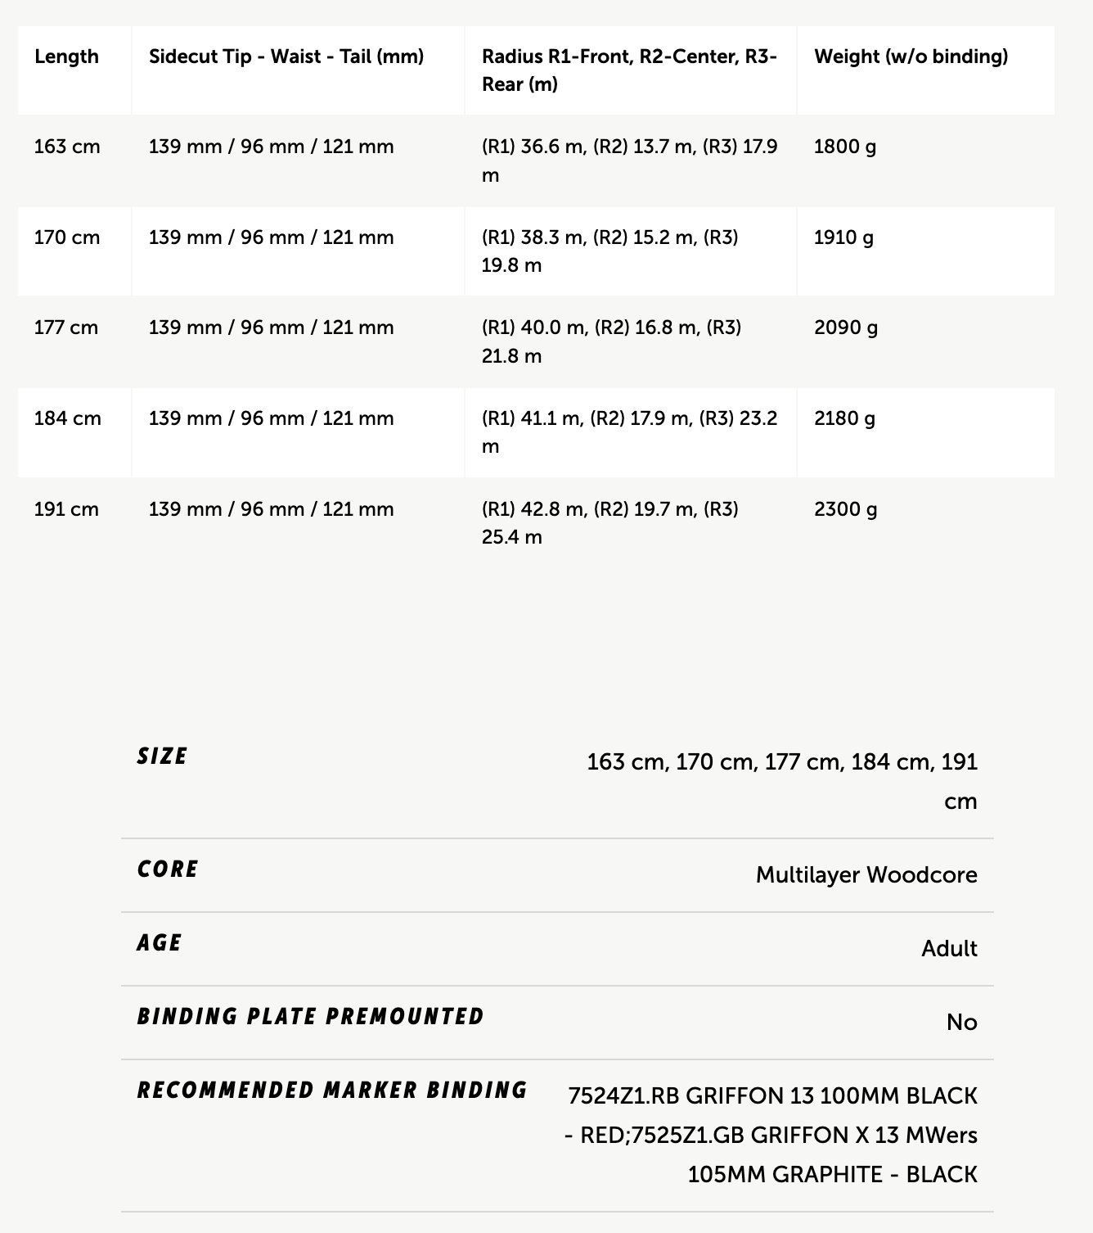Viewport: 1093px width, 1233px height.
Task: Click the 1800 g weight value
Action: coord(844,147)
